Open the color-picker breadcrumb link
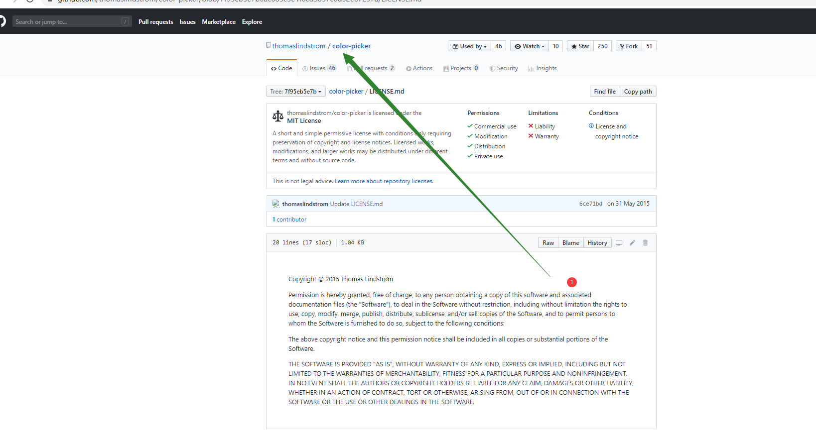 pyautogui.click(x=346, y=92)
